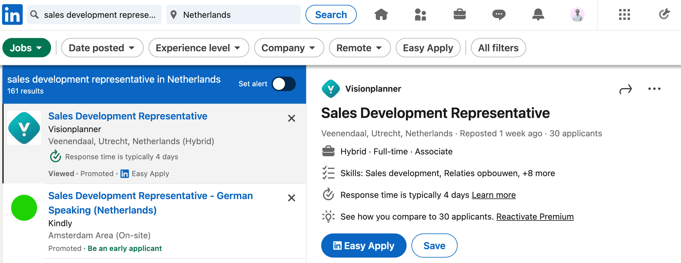Click the Visionplanner logo in the job list
The image size is (681, 263).
click(24, 128)
